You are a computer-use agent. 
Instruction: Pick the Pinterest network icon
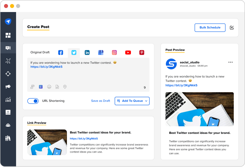(x=142, y=53)
